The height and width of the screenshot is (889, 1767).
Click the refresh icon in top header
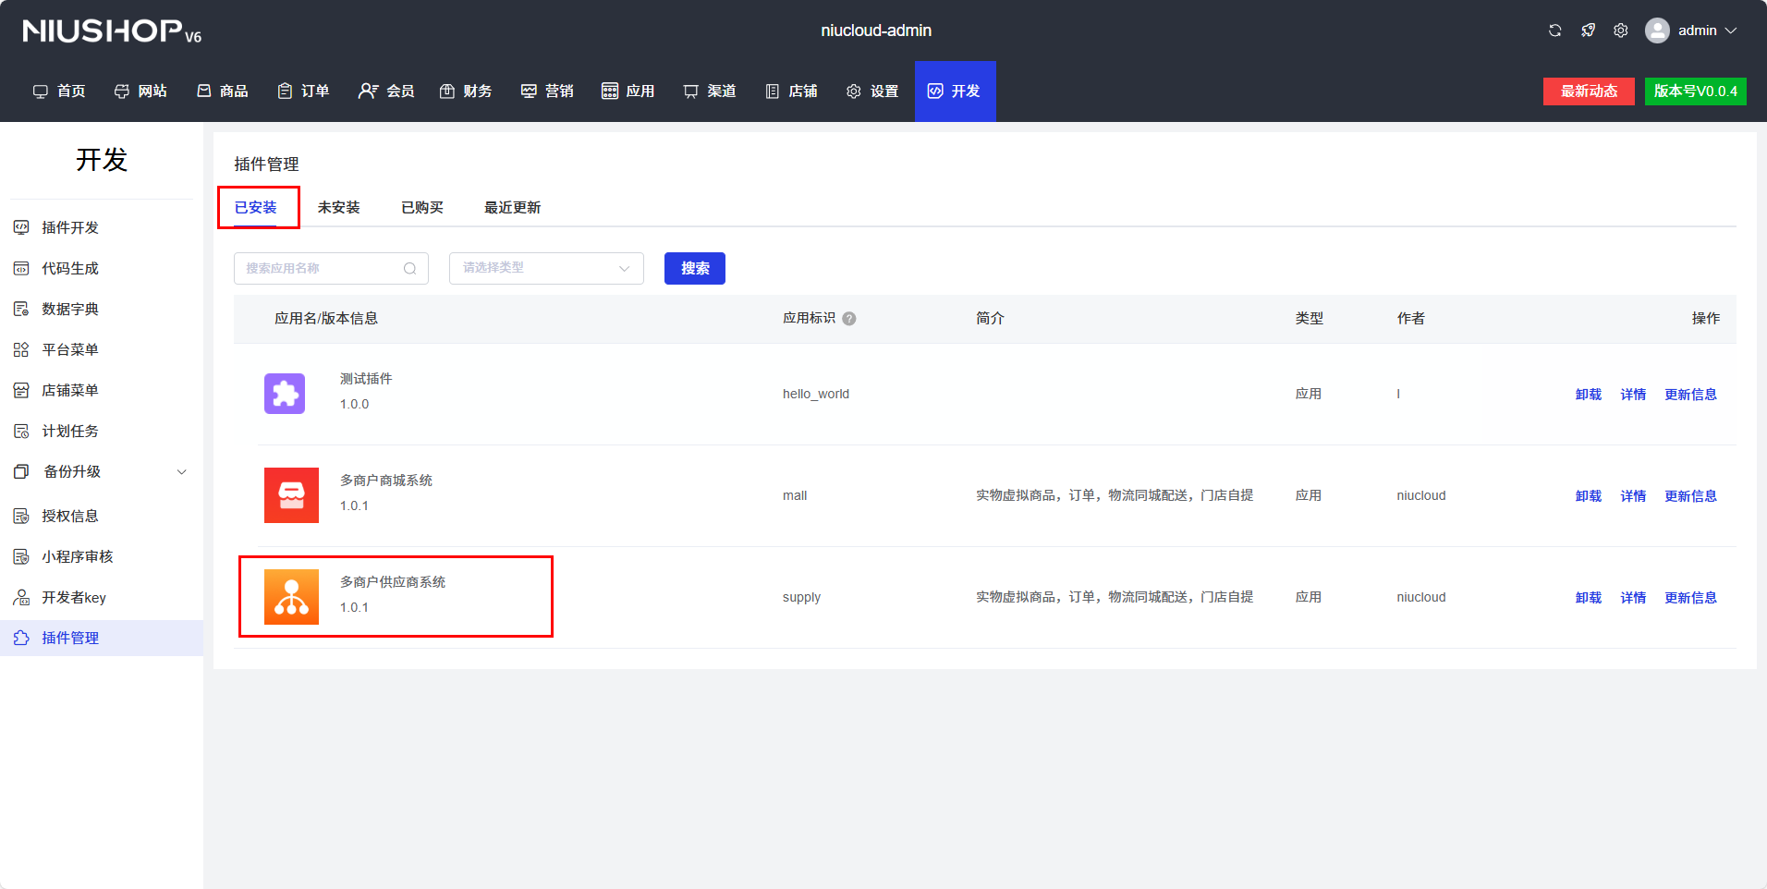(1554, 30)
